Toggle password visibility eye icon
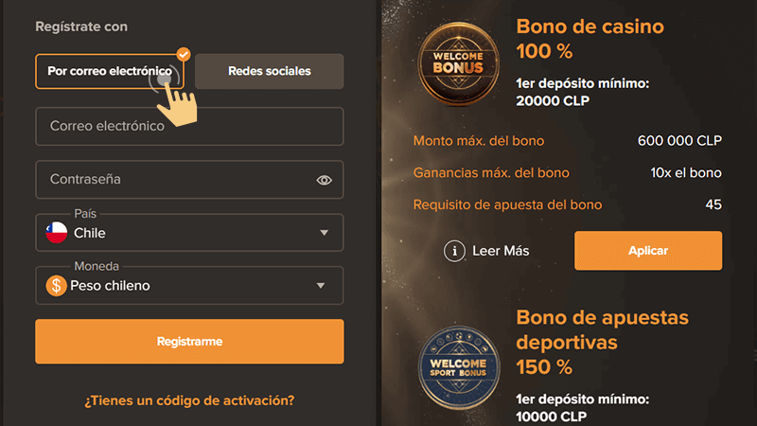757x426 pixels. 324,180
